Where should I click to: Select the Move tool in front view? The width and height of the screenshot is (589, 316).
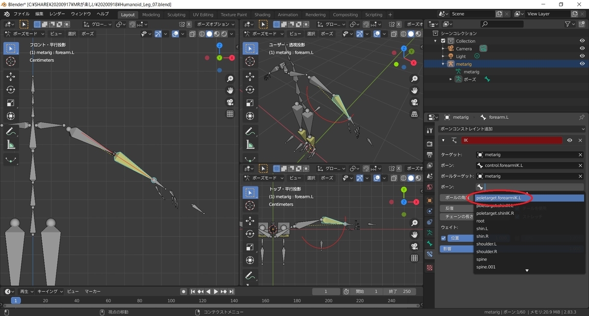tap(11, 77)
